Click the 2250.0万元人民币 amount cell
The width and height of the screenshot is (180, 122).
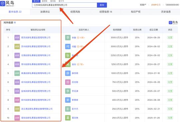[x=119, y=56]
